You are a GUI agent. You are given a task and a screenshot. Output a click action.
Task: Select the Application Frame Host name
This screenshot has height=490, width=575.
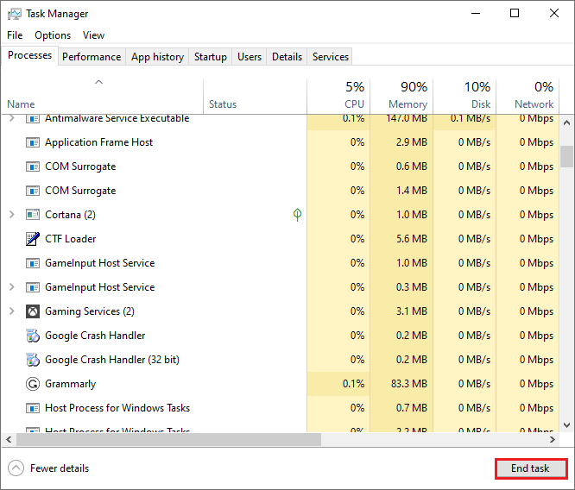pyautogui.click(x=98, y=142)
